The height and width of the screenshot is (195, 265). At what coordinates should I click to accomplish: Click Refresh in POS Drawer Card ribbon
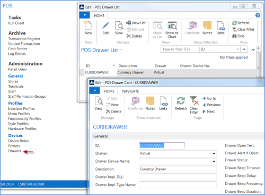click(x=181, y=104)
